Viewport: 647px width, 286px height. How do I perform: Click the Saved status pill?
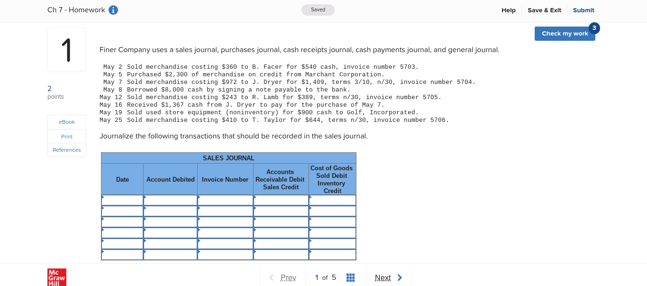(x=318, y=9)
